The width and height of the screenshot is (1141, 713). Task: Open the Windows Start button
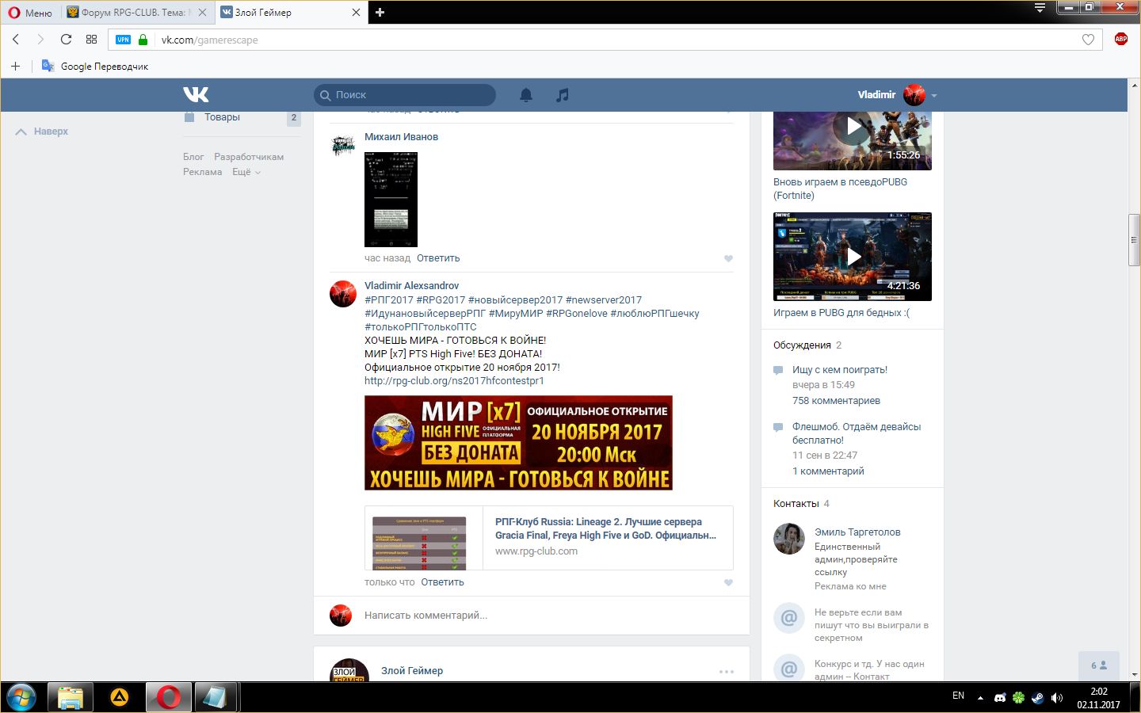21,697
